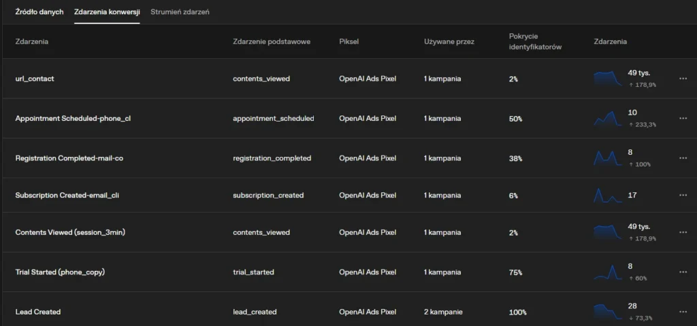
Task: Click the 2 kampanie link in Lead Created row
Action: pos(443,312)
